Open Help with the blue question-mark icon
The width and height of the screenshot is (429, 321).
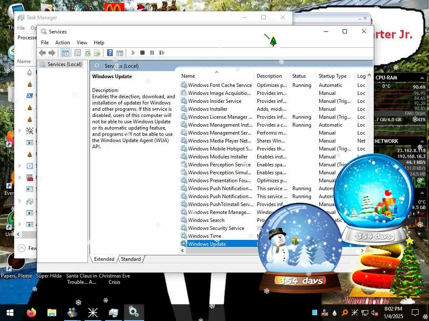pyautogui.click(x=110, y=53)
